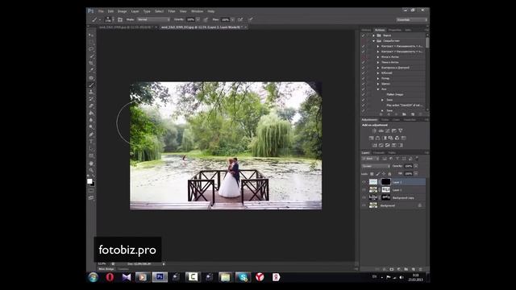This screenshot has width=516, height=290.
Task: Click the airbrush build-up icon
Action: point(240,19)
